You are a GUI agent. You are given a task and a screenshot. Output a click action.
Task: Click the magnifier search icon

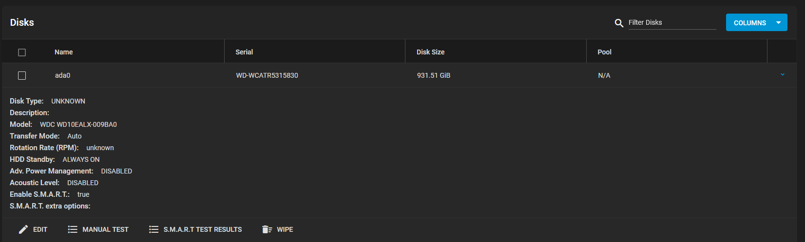(619, 23)
